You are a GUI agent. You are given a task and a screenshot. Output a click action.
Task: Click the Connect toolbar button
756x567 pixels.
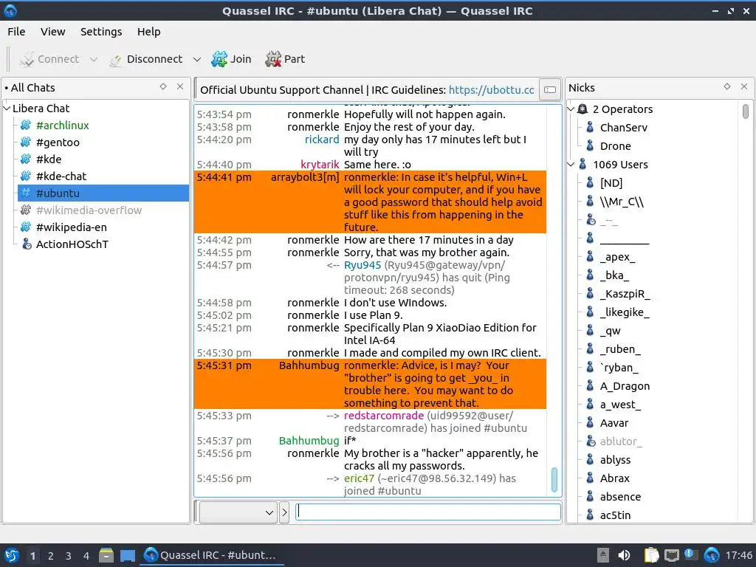click(x=49, y=59)
